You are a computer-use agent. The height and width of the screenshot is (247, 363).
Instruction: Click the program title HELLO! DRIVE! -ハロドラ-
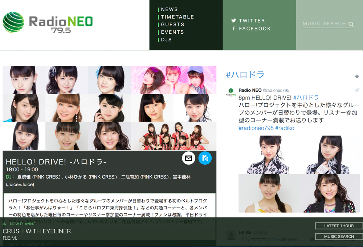[x=56, y=162]
